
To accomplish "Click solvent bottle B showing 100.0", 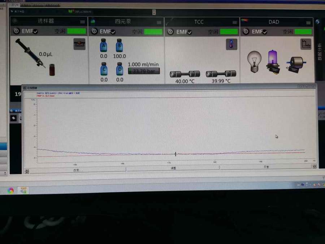I will (119, 45).
